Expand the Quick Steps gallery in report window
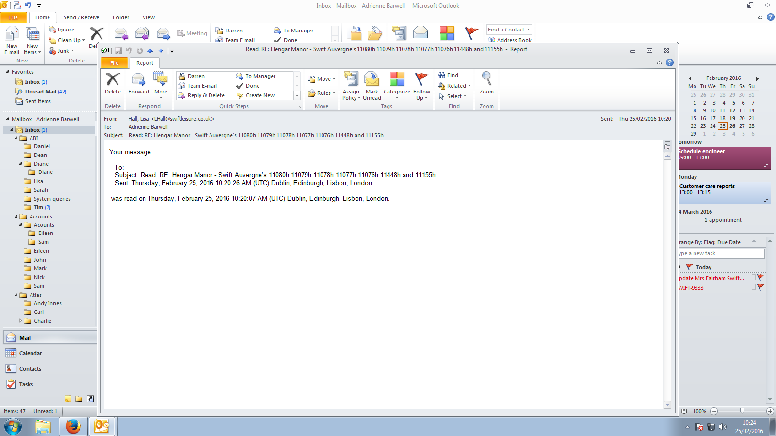 click(297, 95)
